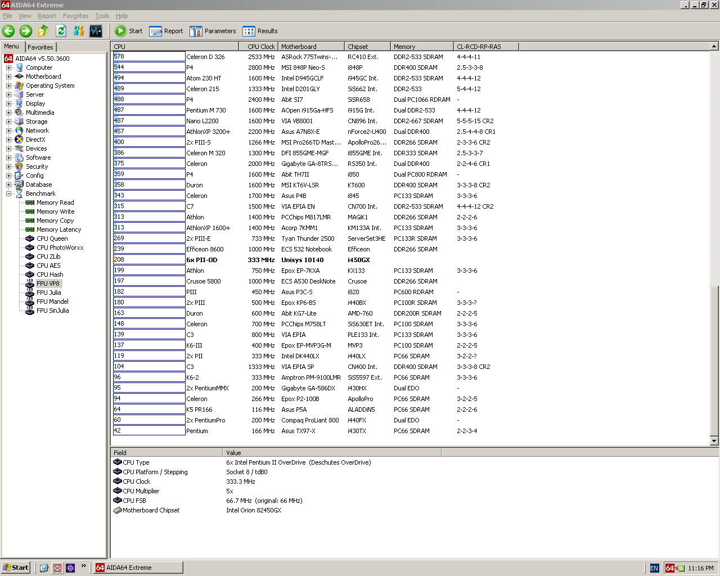
Task: Click the EN language indicator in tray
Action: tap(654, 568)
